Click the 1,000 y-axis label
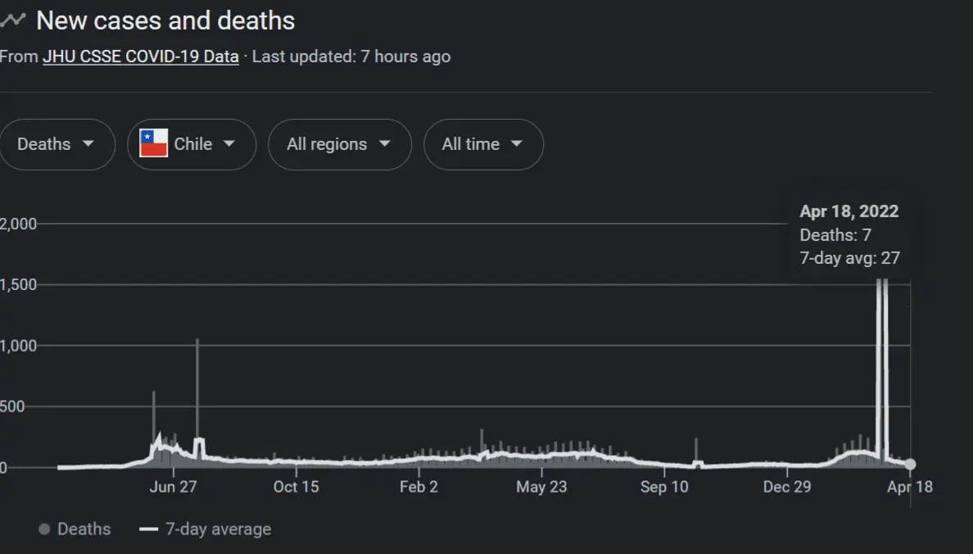 tap(18, 345)
